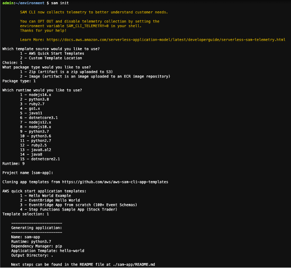The width and height of the screenshot is (291, 268).
Task: Click the '8 - nodejs10.x' runtime line
Action: click(35, 127)
